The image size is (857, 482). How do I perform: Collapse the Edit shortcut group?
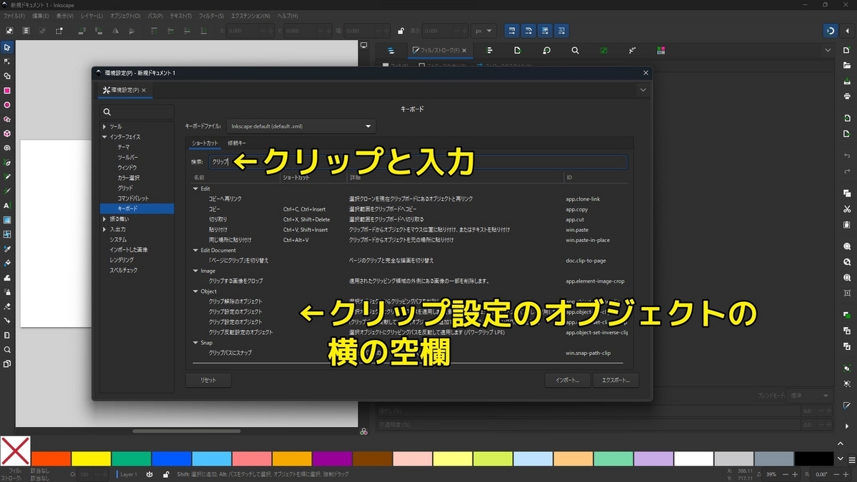[x=196, y=189]
